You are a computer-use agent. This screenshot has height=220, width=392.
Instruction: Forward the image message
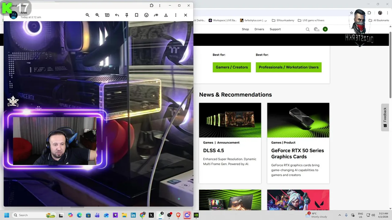point(156,15)
